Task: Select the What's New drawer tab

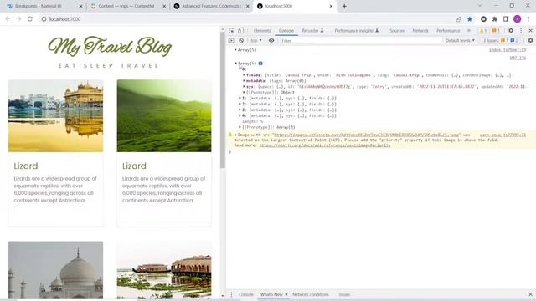Action: (x=271, y=294)
